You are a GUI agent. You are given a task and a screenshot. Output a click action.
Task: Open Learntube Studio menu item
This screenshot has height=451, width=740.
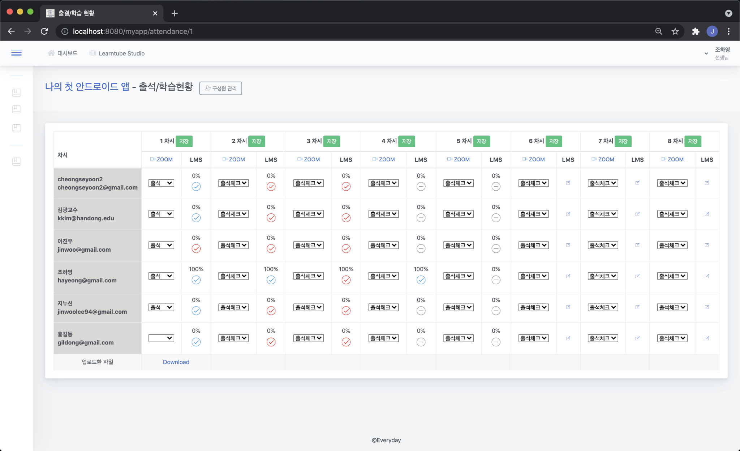pos(117,53)
